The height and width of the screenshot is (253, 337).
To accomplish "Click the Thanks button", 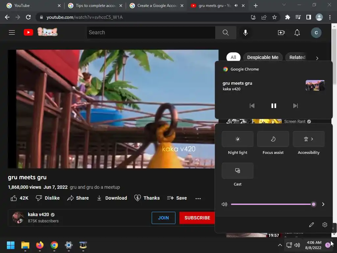I will tap(147, 198).
